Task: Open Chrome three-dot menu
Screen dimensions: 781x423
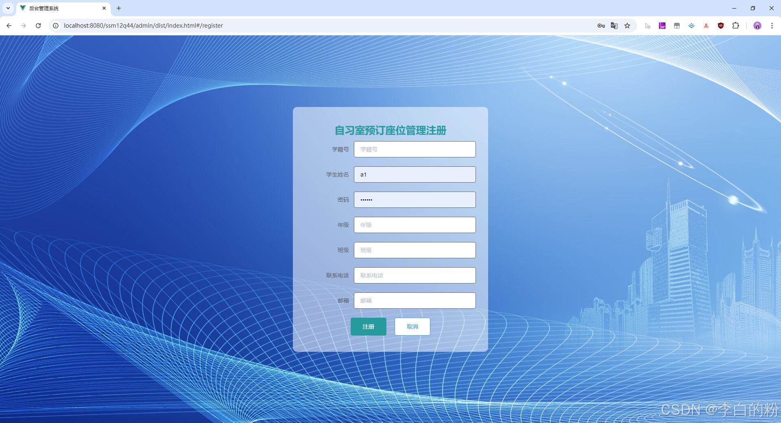Action: (772, 26)
